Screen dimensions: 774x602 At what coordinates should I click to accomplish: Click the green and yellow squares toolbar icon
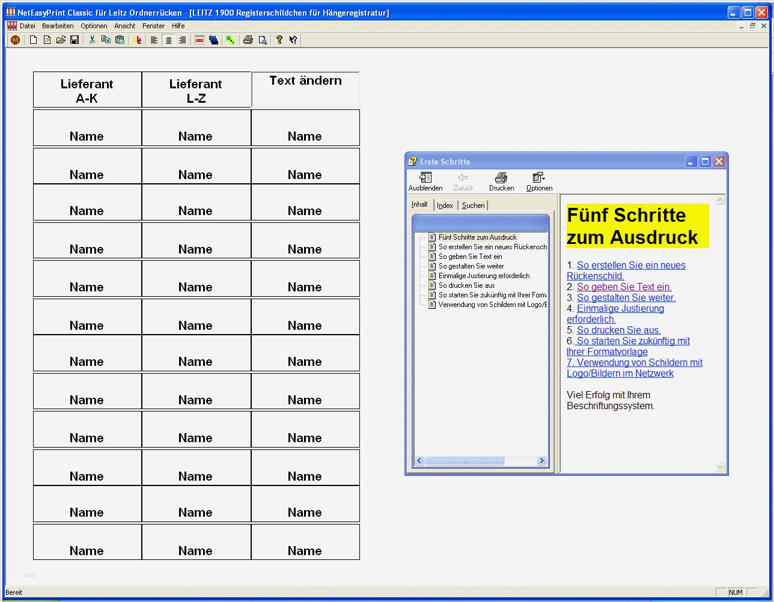point(230,40)
